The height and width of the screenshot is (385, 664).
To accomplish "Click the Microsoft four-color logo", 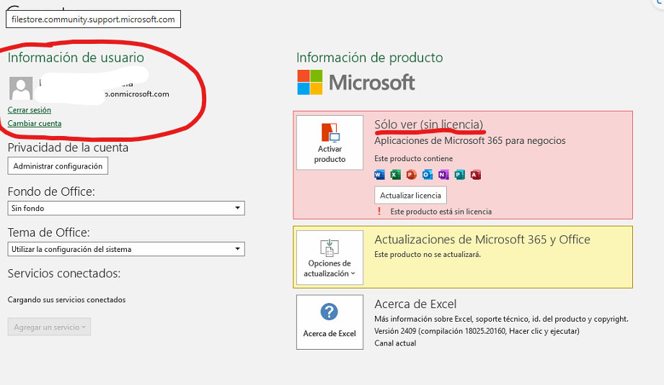I will [310, 83].
